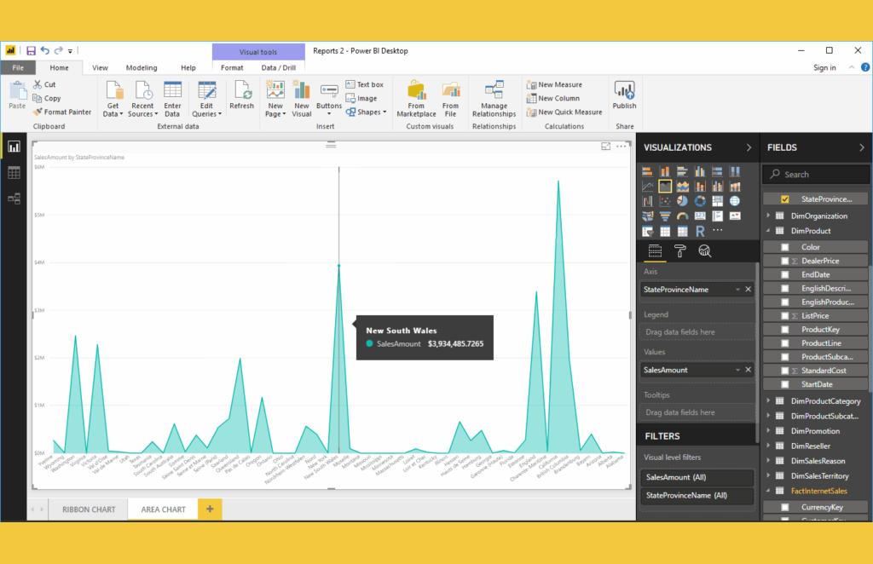Viewport: 873px width, 564px height.
Task: Insert a Text box
Action: coord(364,84)
